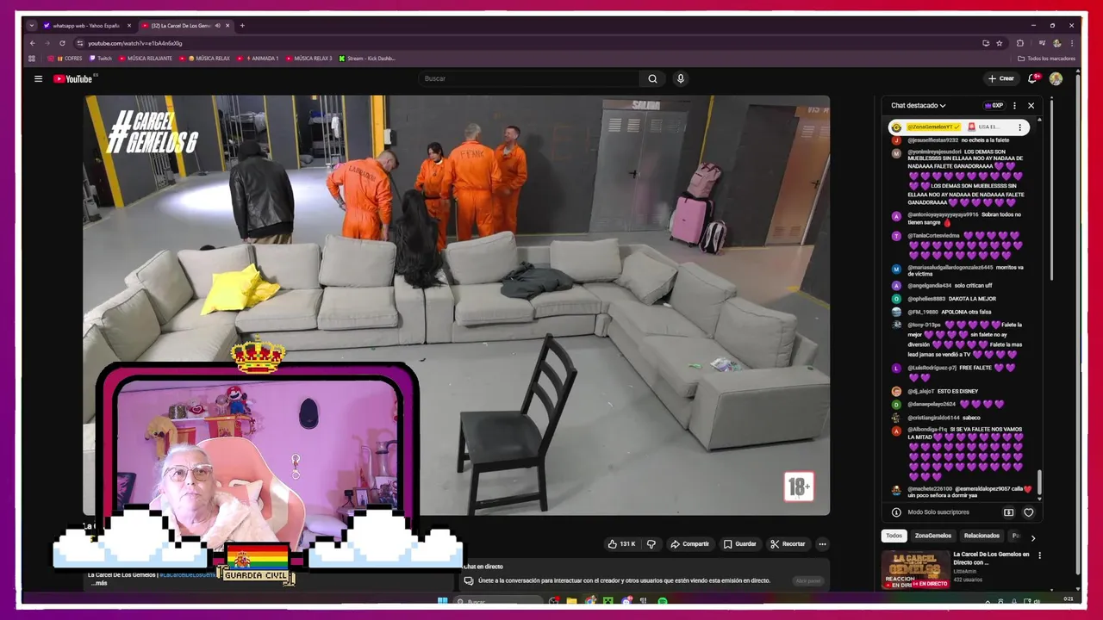1103x620 pixels.
Task: Open the Windows Start button in the taskbar
Action: [442, 601]
